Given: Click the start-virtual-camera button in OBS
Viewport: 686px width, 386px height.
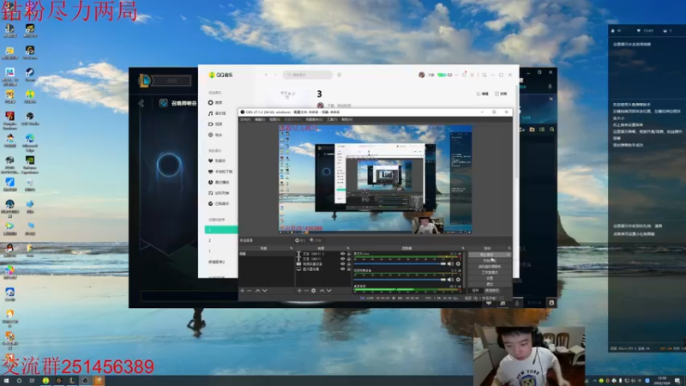Looking at the screenshot, I should coord(490,267).
